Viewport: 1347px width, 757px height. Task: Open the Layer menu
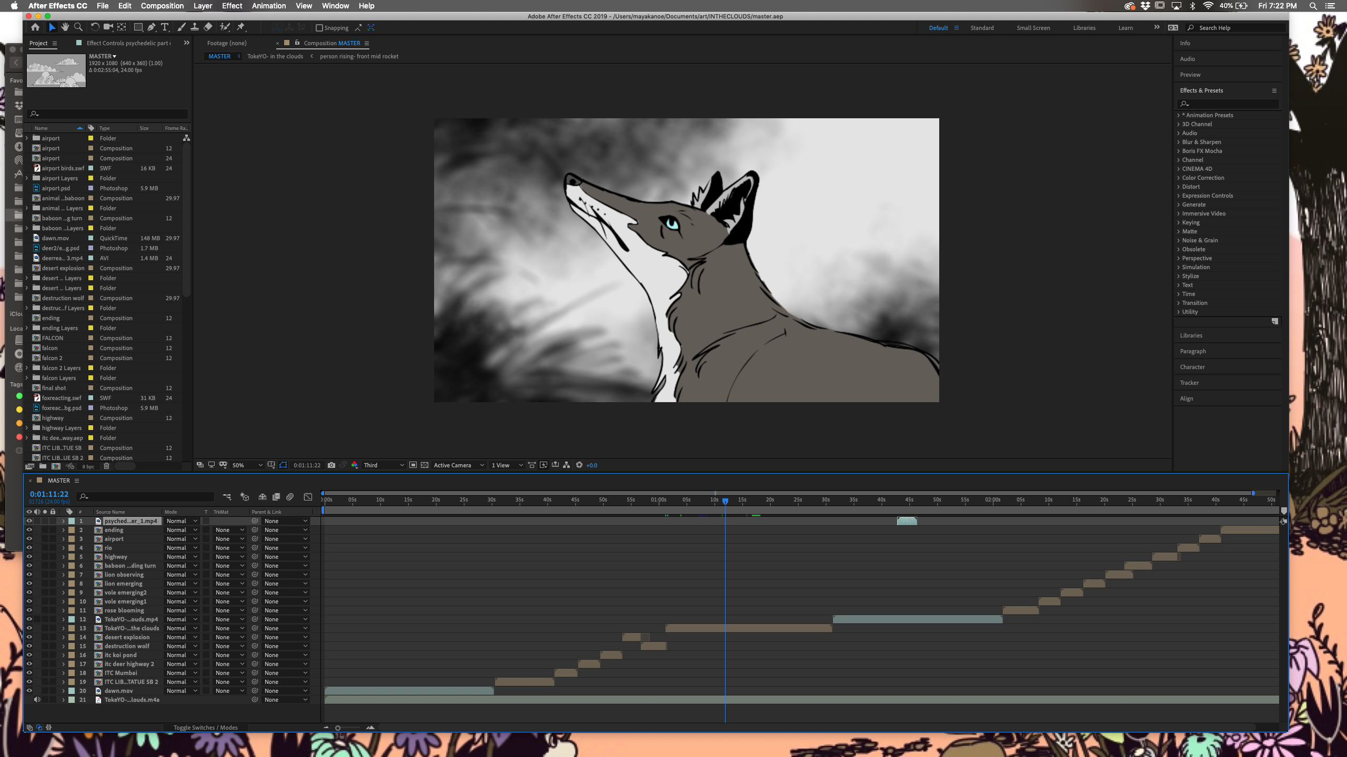(x=203, y=6)
